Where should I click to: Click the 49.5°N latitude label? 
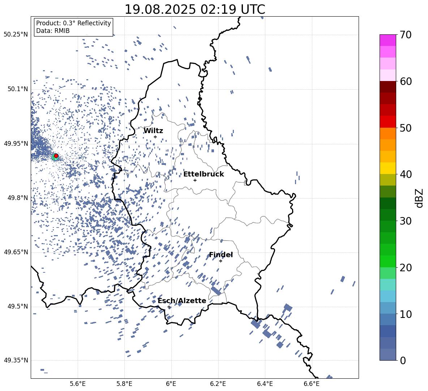click(x=18, y=306)
